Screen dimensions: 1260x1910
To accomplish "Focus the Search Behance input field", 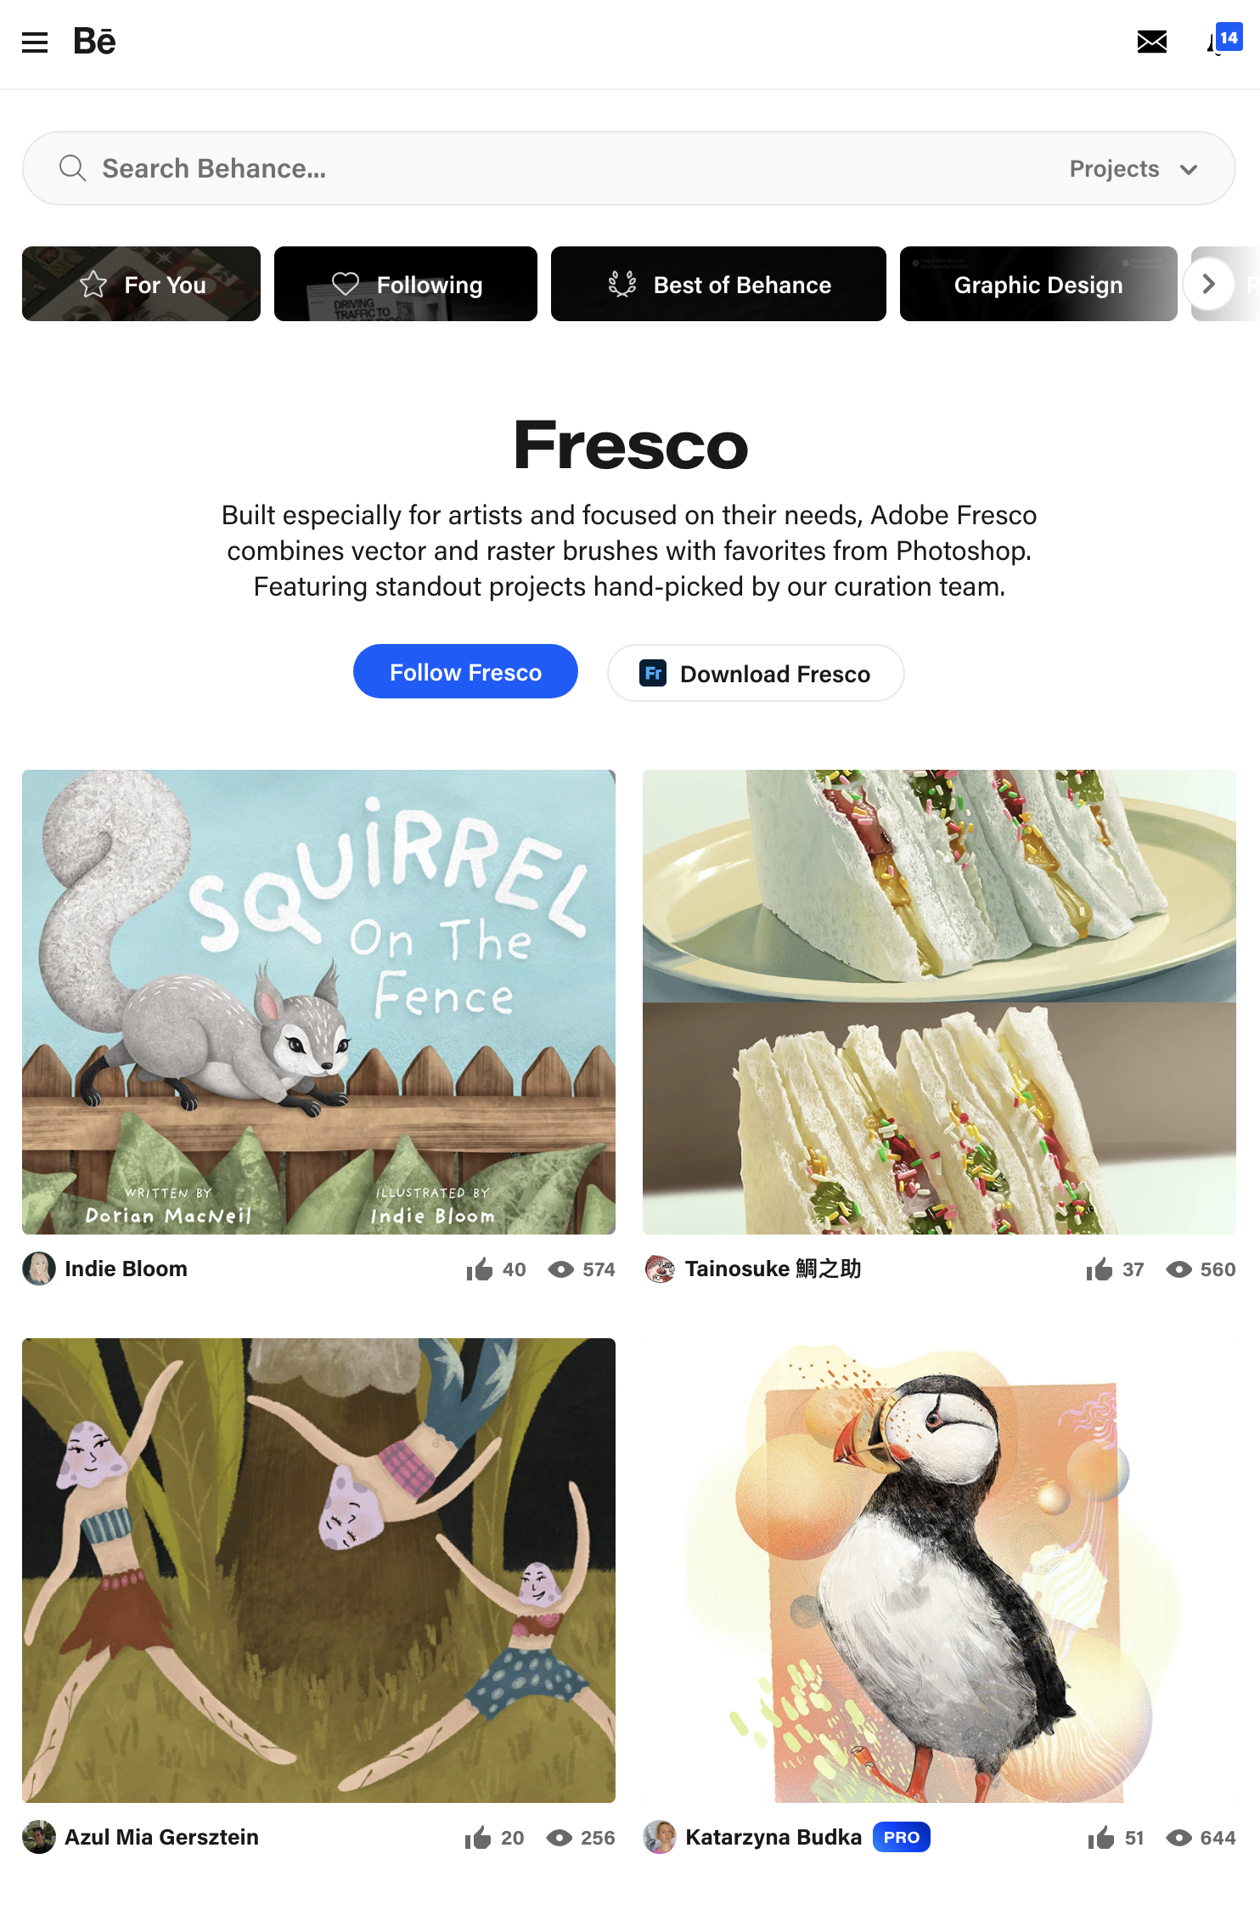I will (x=560, y=168).
